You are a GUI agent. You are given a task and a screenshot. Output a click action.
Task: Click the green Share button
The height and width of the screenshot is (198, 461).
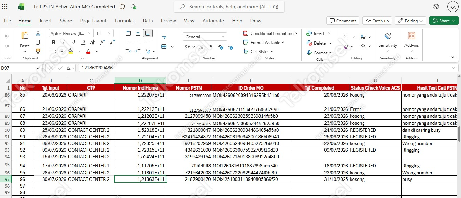pyautogui.click(x=444, y=21)
